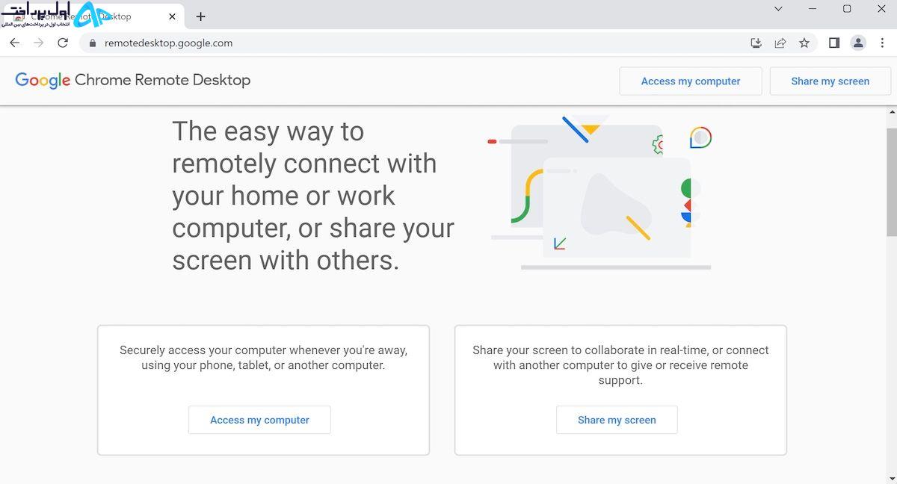
Task: Minimize the Chrome window
Action: click(813, 9)
